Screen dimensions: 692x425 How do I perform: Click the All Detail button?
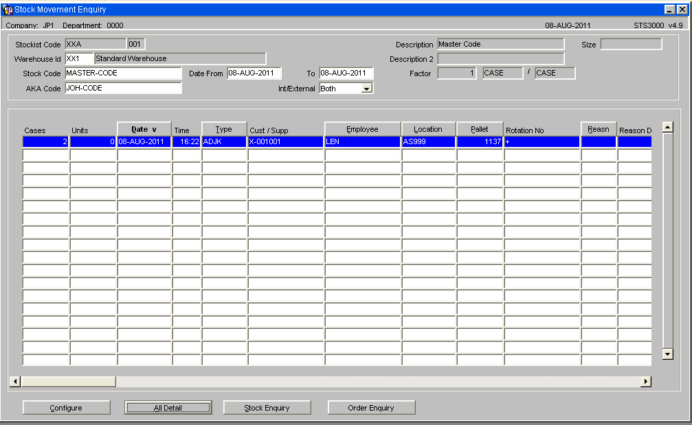(168, 408)
